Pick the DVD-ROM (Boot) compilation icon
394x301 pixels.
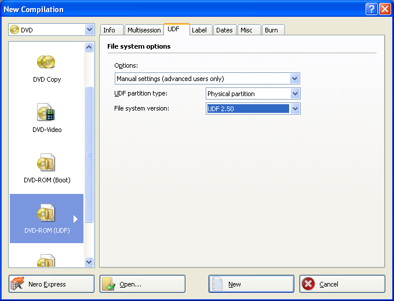[x=46, y=163]
